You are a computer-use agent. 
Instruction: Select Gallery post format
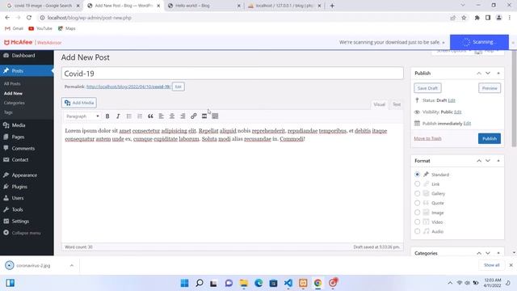click(417, 193)
